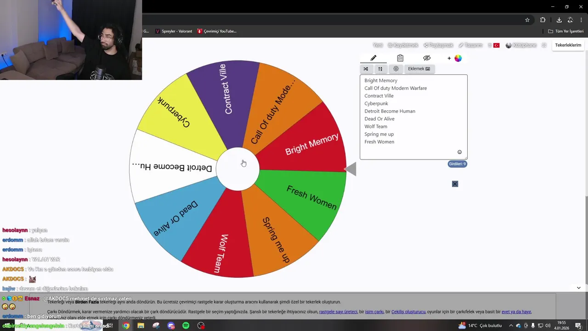Open the Tekerleklerim button

568,45
